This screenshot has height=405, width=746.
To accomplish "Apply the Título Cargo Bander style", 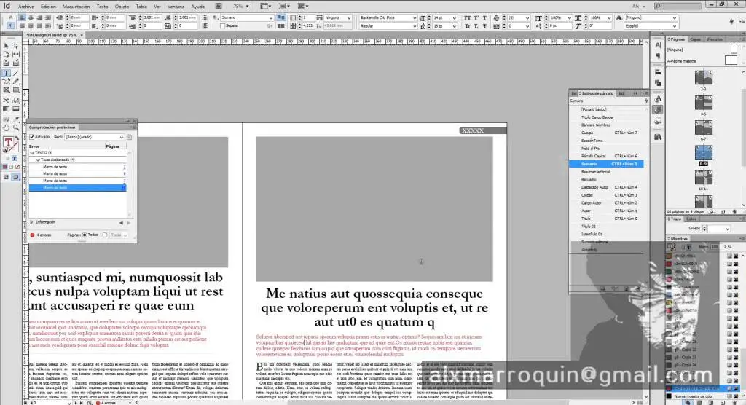I will pyautogui.click(x=607, y=117).
